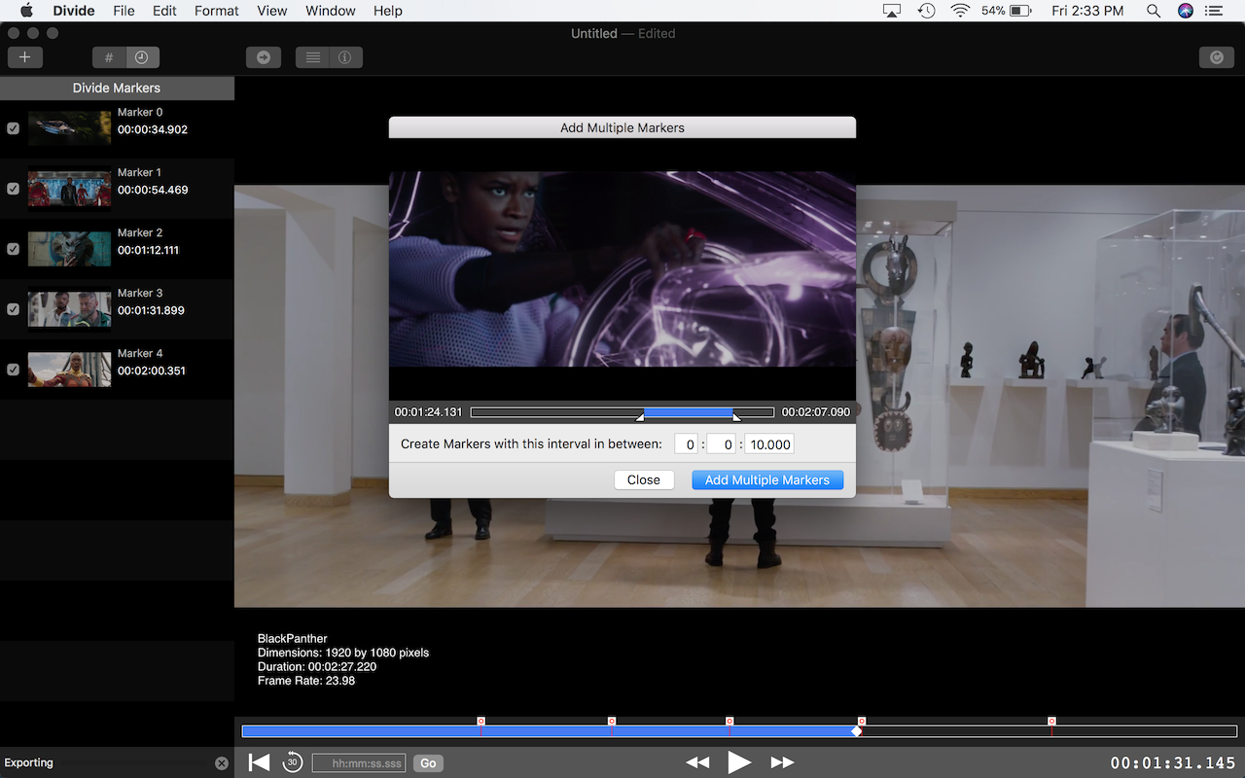Viewport: 1245px width, 778px height.
Task: Click the hh:mm:ss.sss timecode field
Action: [359, 763]
